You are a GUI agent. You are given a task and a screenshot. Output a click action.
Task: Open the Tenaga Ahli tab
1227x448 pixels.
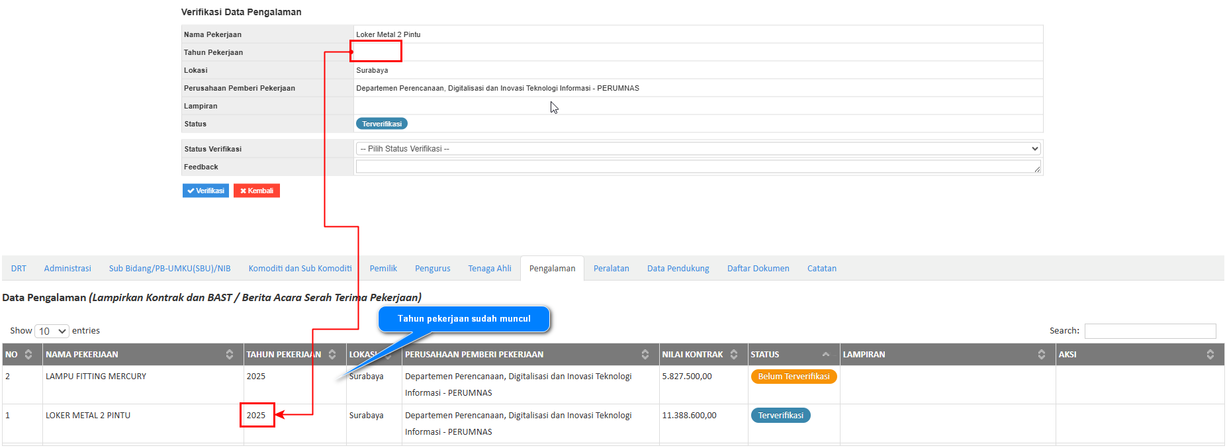(x=489, y=269)
